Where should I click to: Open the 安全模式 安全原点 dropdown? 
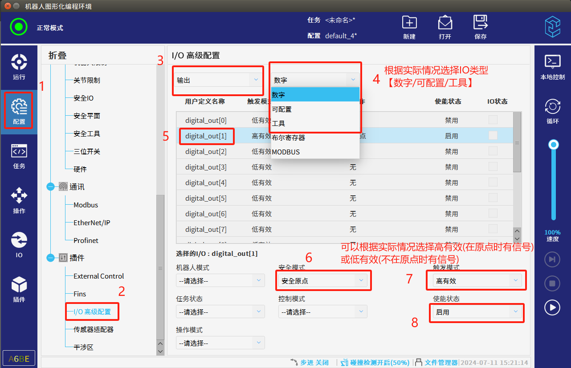pyautogui.click(x=324, y=281)
